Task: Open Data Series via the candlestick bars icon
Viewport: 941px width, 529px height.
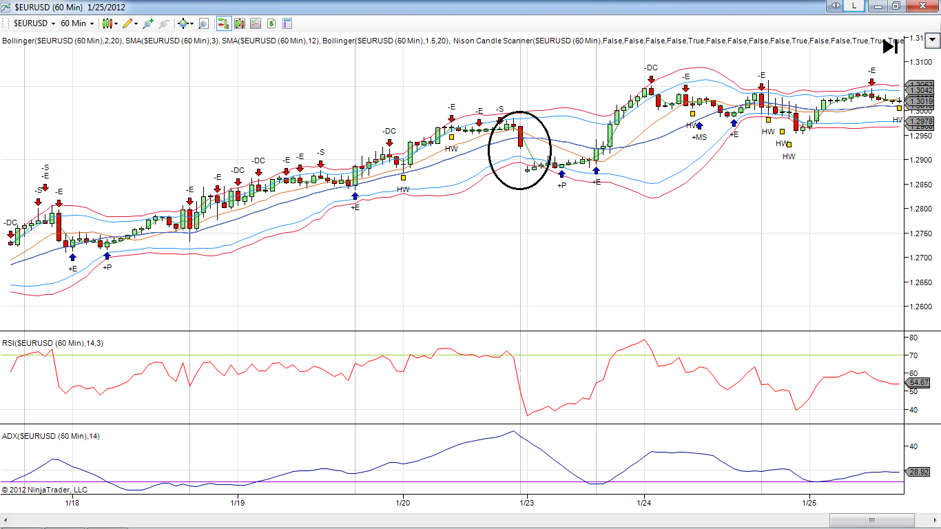Action: click(240, 23)
